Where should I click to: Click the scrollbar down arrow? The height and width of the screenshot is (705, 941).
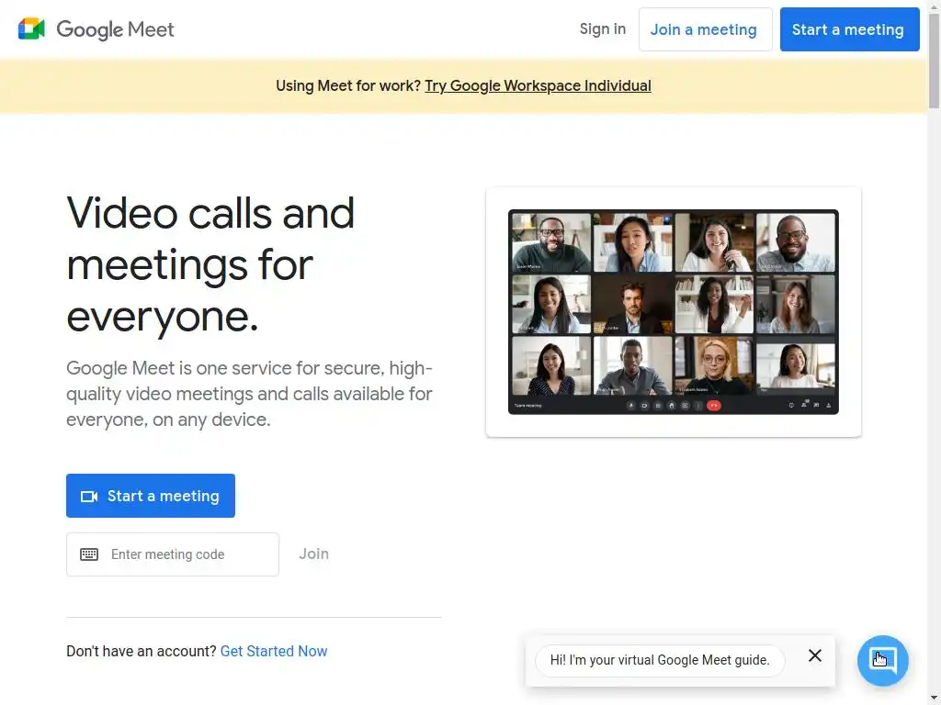pyautogui.click(x=934, y=699)
